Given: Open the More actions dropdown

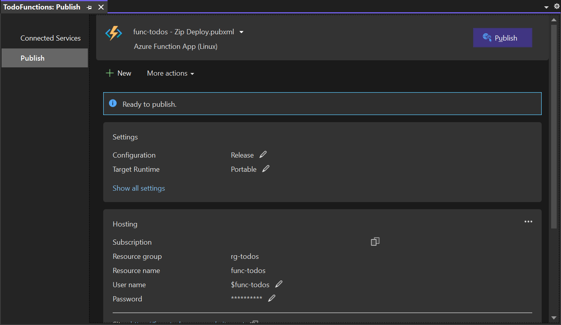Looking at the screenshot, I should point(170,73).
